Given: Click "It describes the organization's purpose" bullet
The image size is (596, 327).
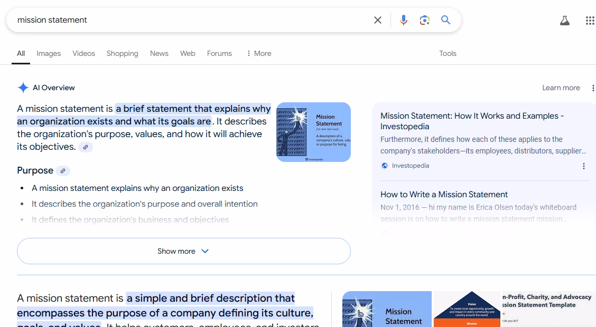Looking at the screenshot, I should (144, 204).
